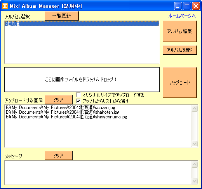Enable オリジナルサイズでアップロードする checkbox
The height and width of the screenshot is (189, 202).
pyautogui.click(x=78, y=95)
